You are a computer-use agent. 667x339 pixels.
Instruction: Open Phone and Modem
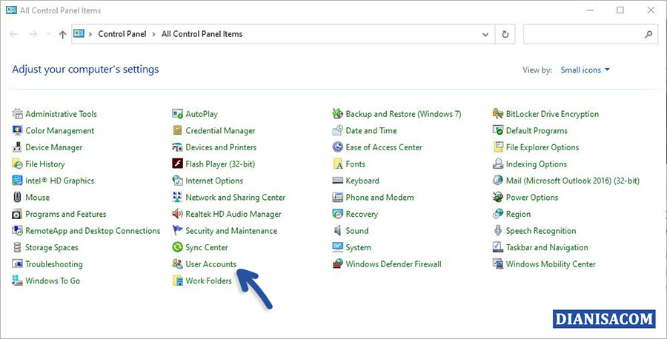[x=379, y=197]
